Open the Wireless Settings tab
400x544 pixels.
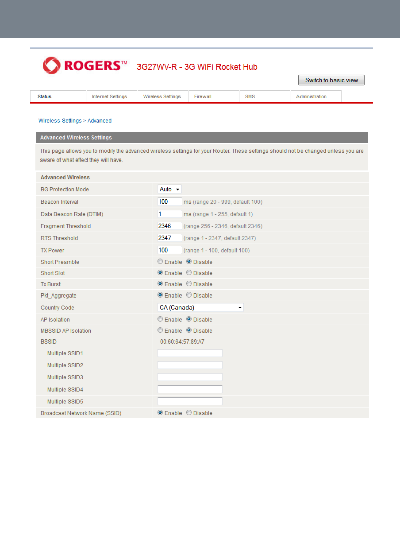pyautogui.click(x=162, y=96)
